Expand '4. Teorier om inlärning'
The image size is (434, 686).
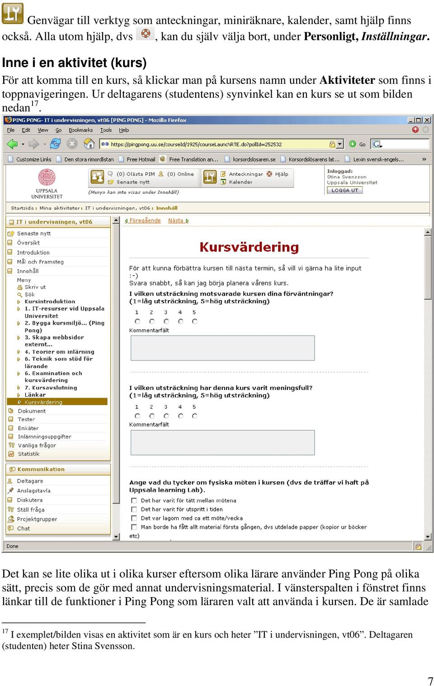point(19,352)
